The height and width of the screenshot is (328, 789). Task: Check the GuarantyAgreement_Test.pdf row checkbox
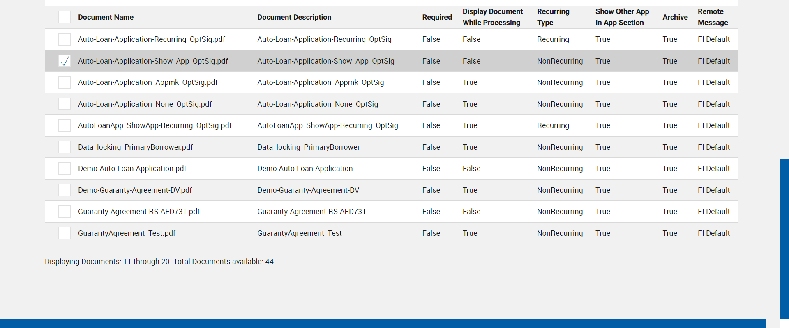(65, 233)
